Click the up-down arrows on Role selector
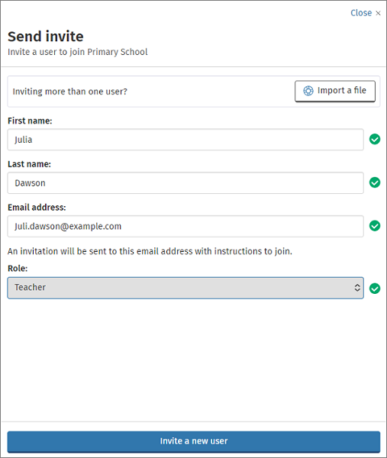 pos(357,288)
